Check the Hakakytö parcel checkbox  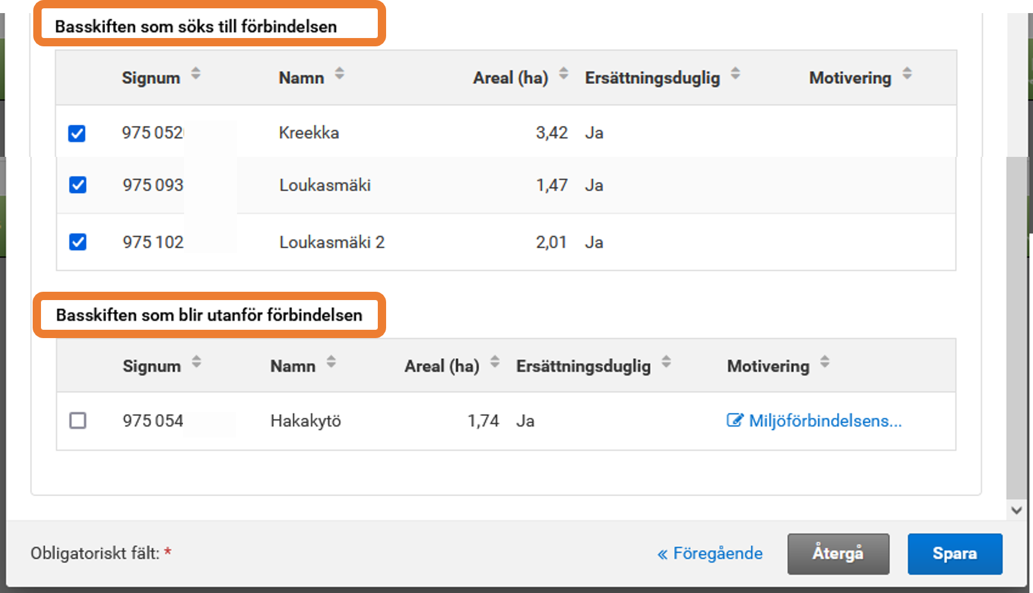[x=78, y=421]
